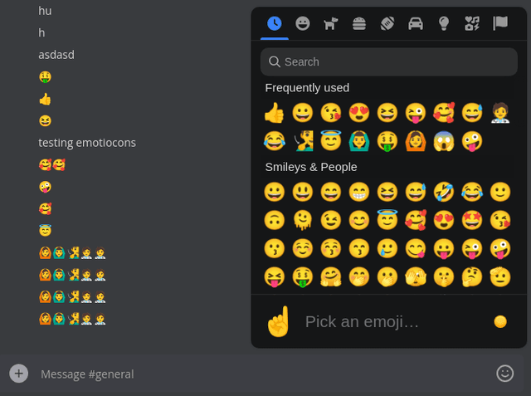The width and height of the screenshot is (531, 396).
Task: Pick the screaming face emoji in Frequently used
Action: click(x=444, y=140)
